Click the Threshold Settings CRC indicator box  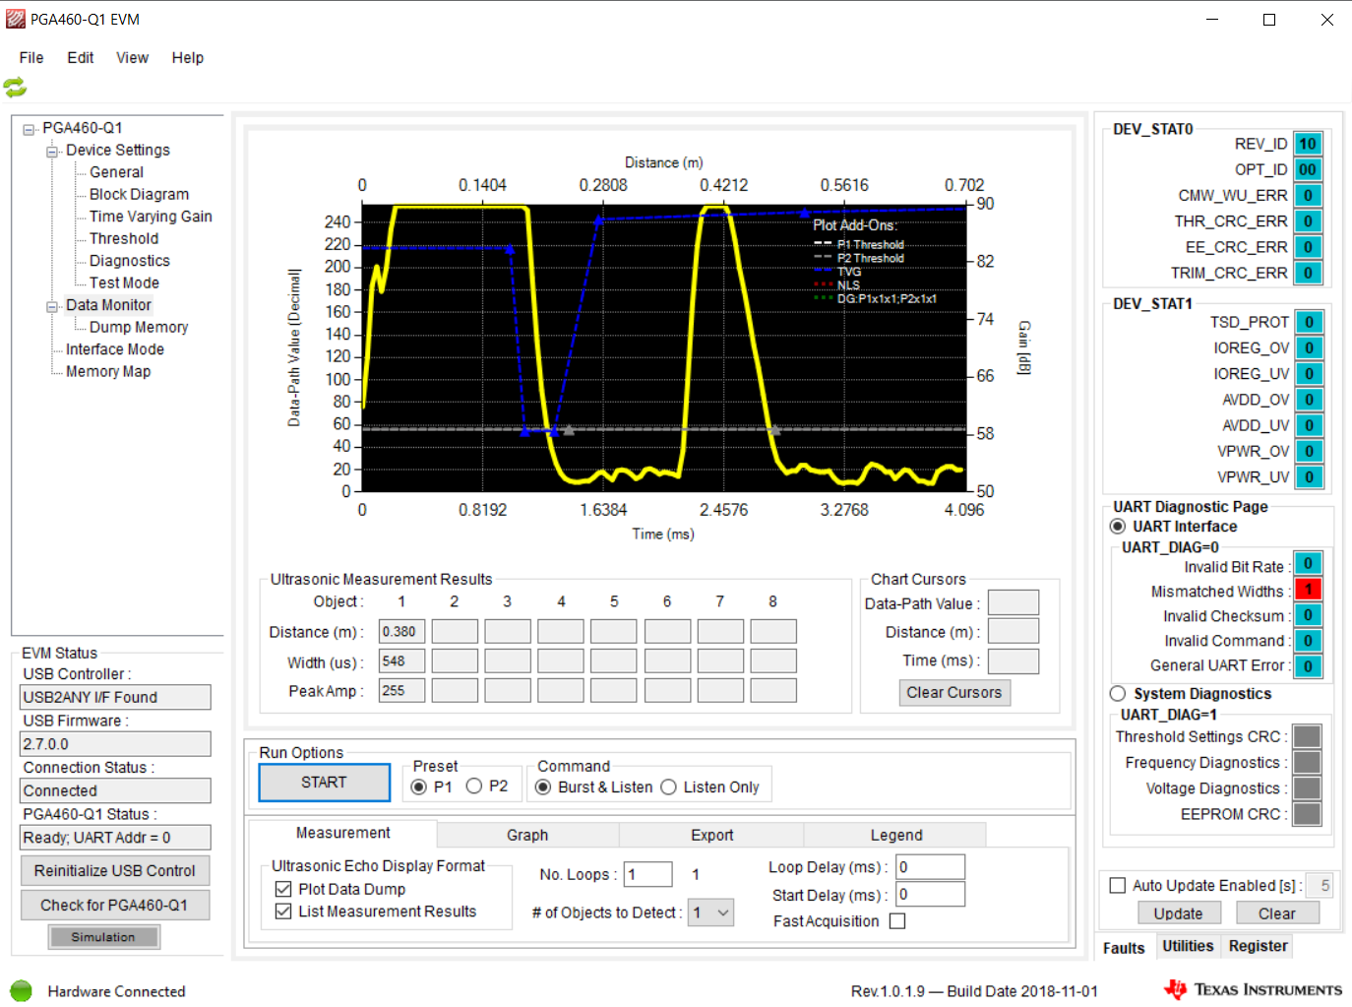(x=1307, y=736)
